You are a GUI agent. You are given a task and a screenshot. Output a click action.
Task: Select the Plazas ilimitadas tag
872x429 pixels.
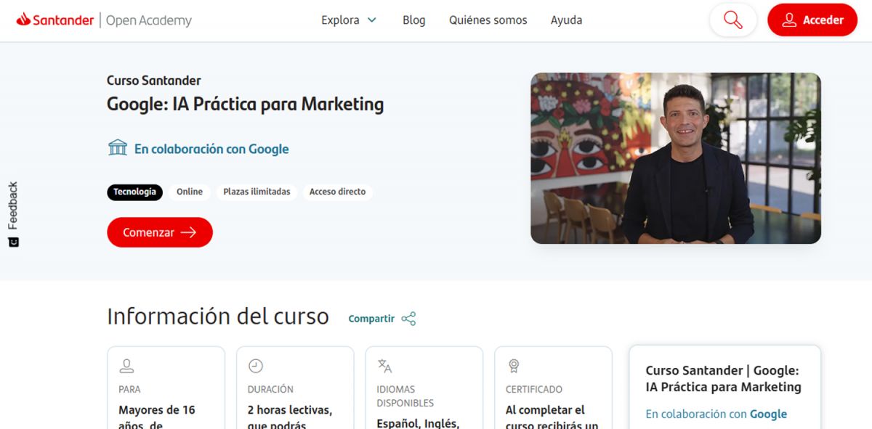point(257,192)
